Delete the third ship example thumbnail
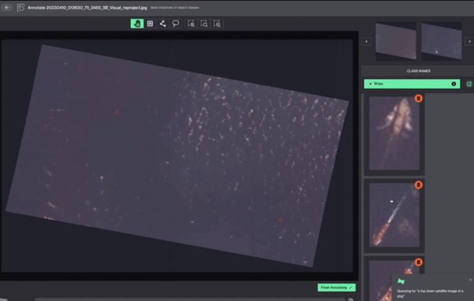 click(418, 262)
